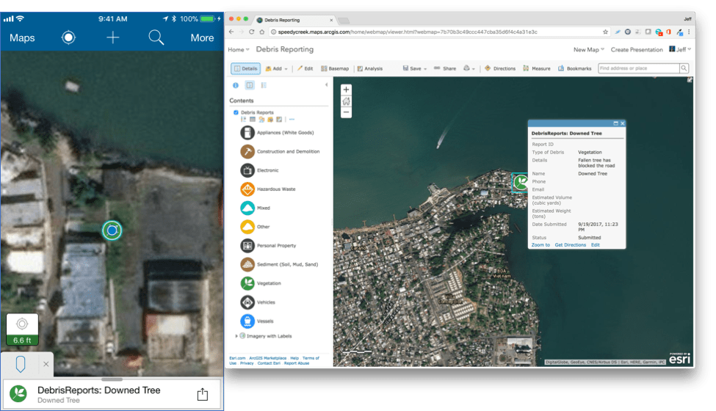This screenshot has height=411, width=716.
Task: Tap the GPS location target icon in mobile header
Action: (68, 37)
